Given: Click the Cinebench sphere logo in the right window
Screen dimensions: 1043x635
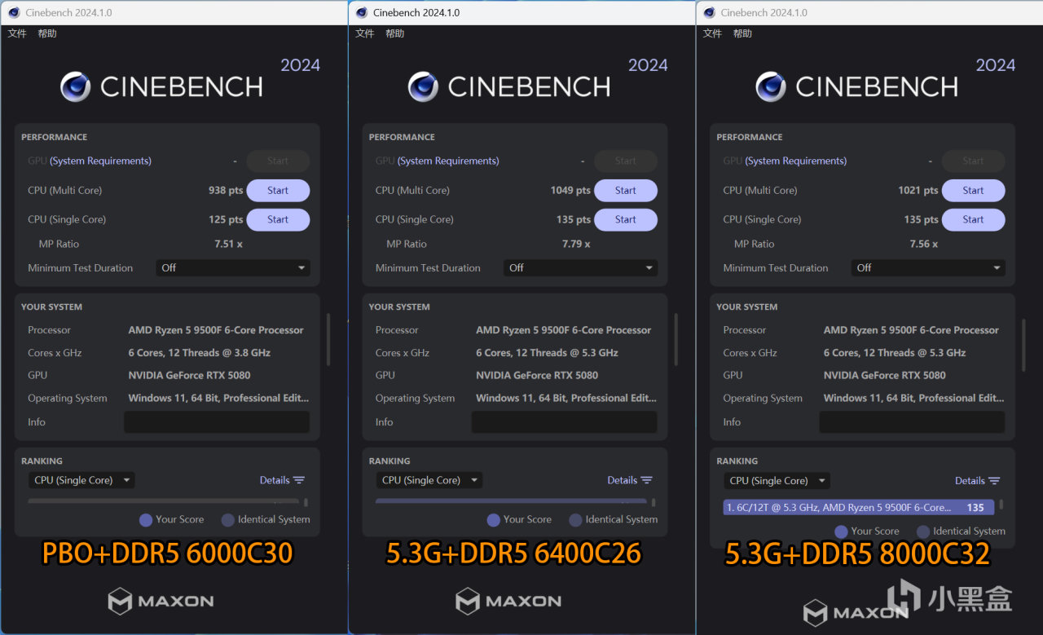Looking at the screenshot, I should click(771, 86).
